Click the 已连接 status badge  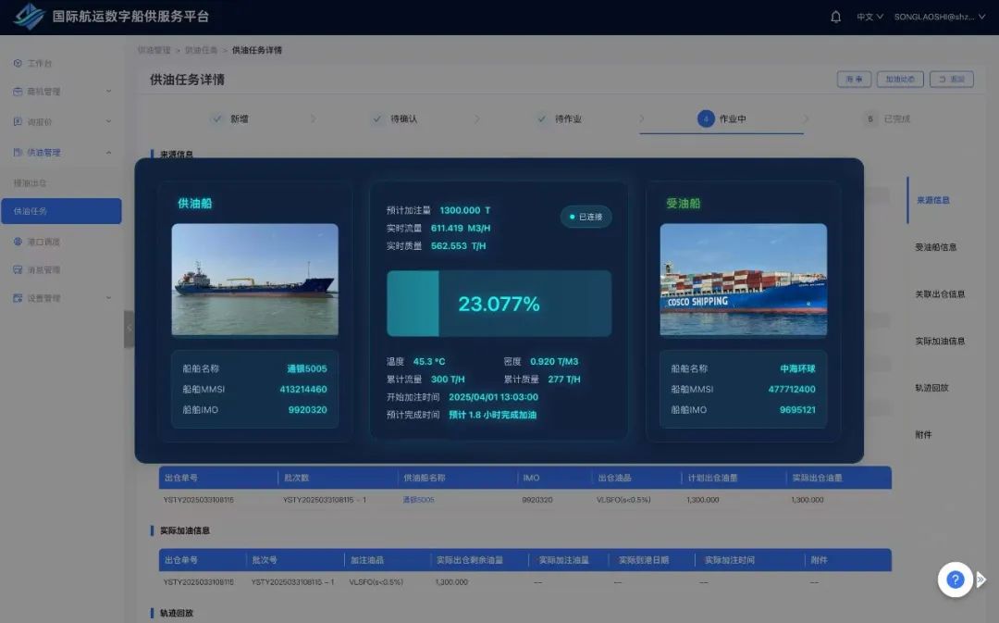coord(586,217)
